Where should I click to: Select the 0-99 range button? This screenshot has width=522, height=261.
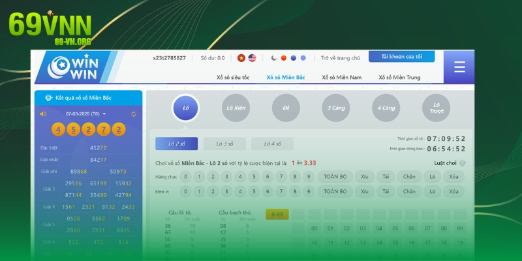pos(277,215)
